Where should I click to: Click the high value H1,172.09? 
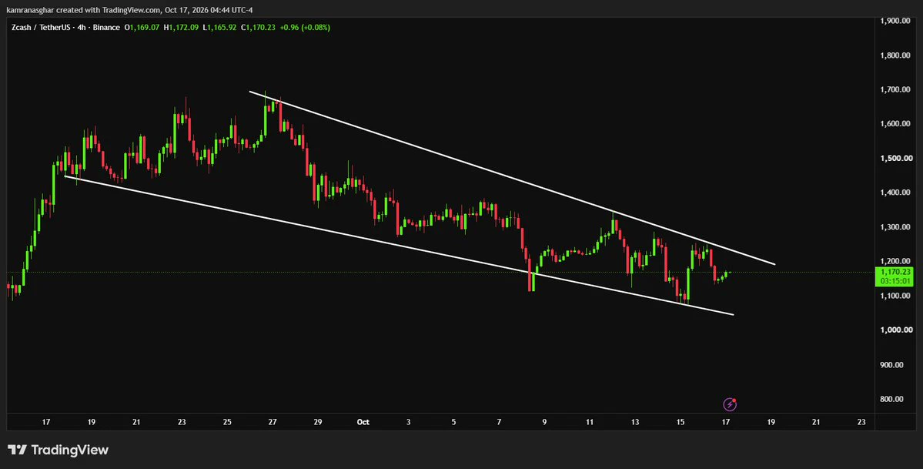tap(182, 27)
